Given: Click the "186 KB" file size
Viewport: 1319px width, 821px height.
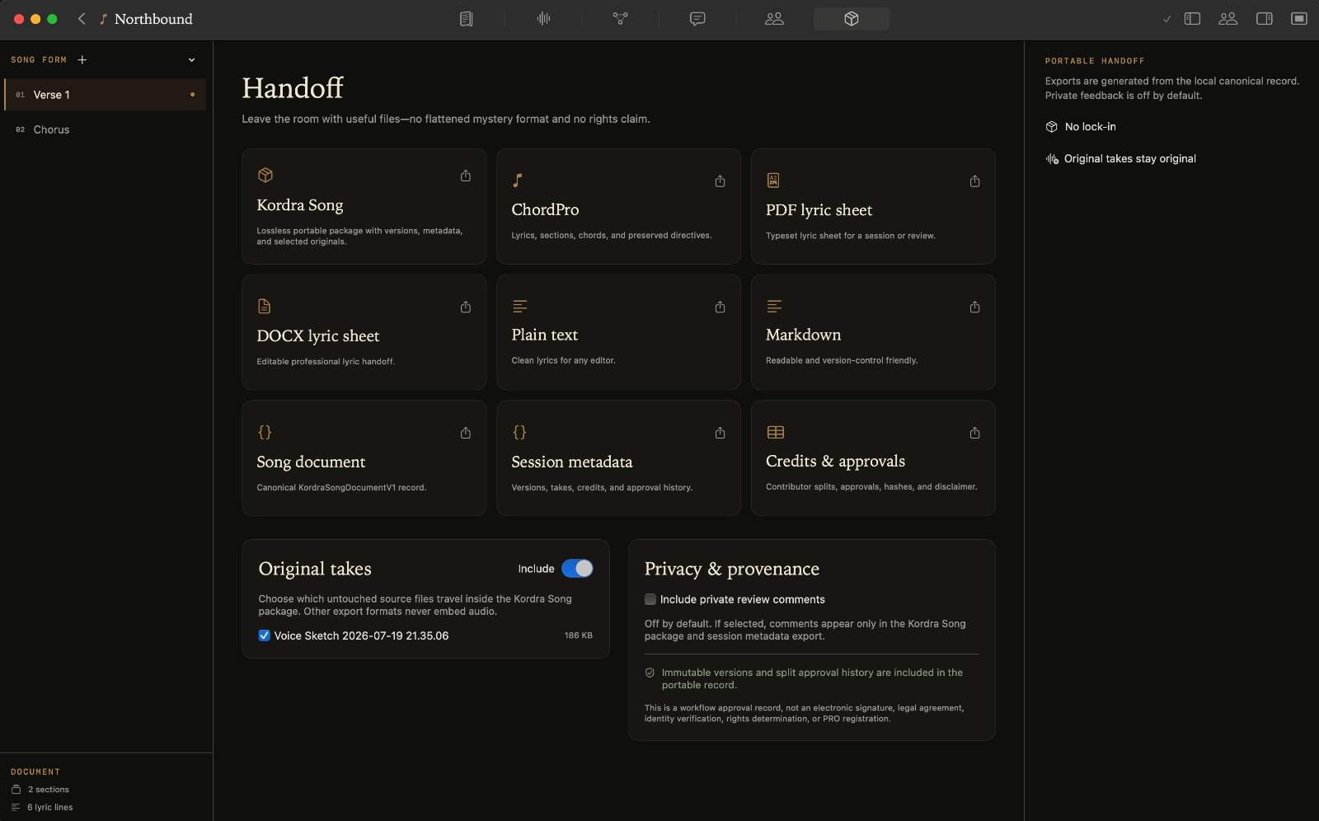Looking at the screenshot, I should 579,636.
